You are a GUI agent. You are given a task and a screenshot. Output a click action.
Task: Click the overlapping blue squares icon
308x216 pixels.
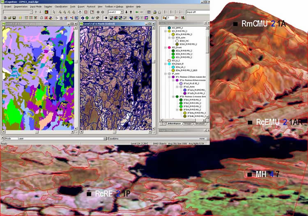[131, 18]
